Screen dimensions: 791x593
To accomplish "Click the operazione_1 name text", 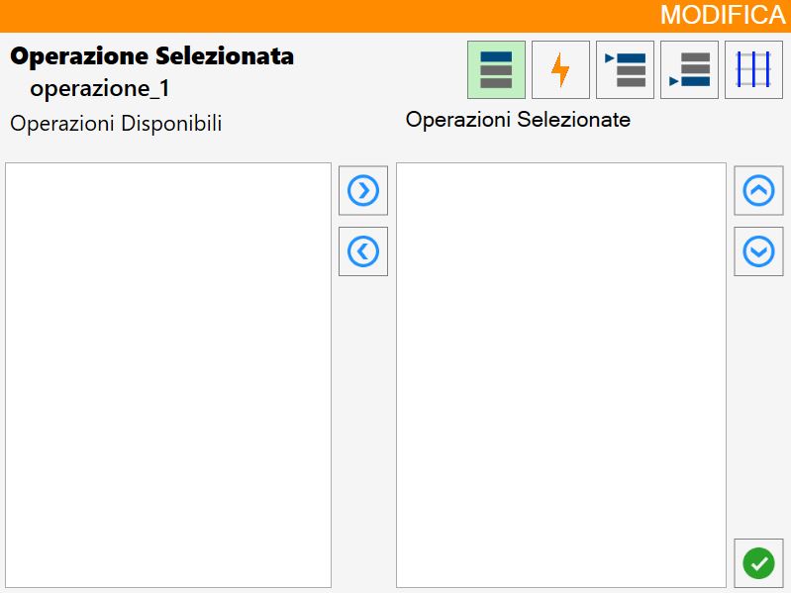I will point(100,89).
